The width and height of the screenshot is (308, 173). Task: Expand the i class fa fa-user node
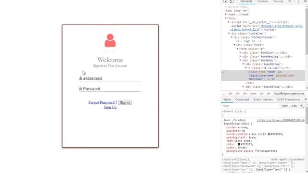246,68
